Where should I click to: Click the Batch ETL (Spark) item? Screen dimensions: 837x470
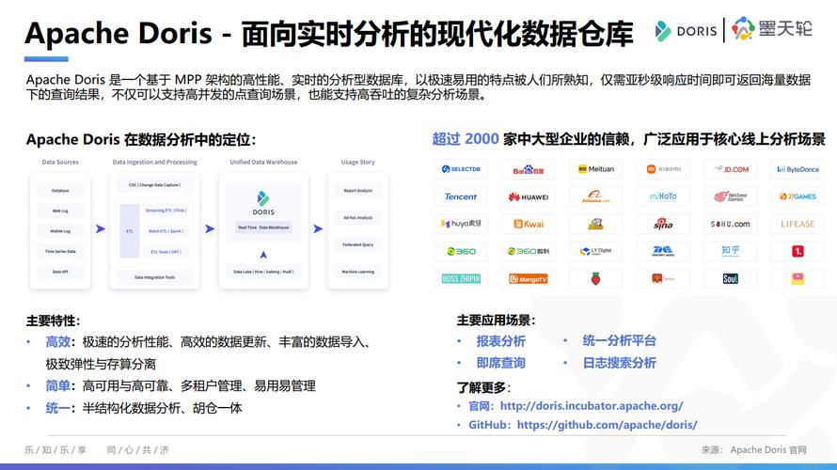pyautogui.click(x=166, y=231)
